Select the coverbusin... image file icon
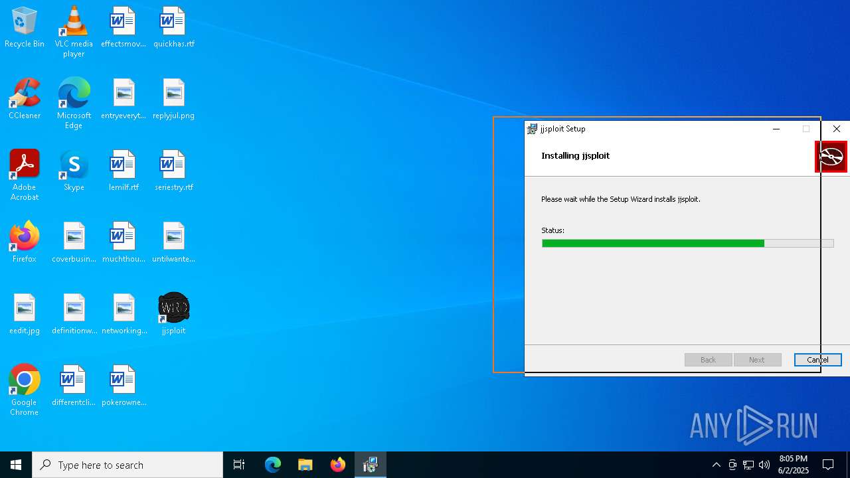Image resolution: width=850 pixels, height=478 pixels. point(74,242)
